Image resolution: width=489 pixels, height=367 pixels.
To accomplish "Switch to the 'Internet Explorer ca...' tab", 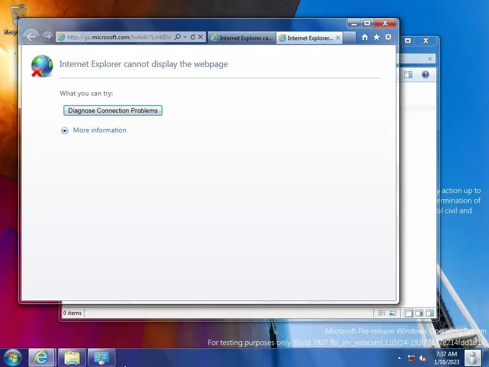I will (242, 38).
